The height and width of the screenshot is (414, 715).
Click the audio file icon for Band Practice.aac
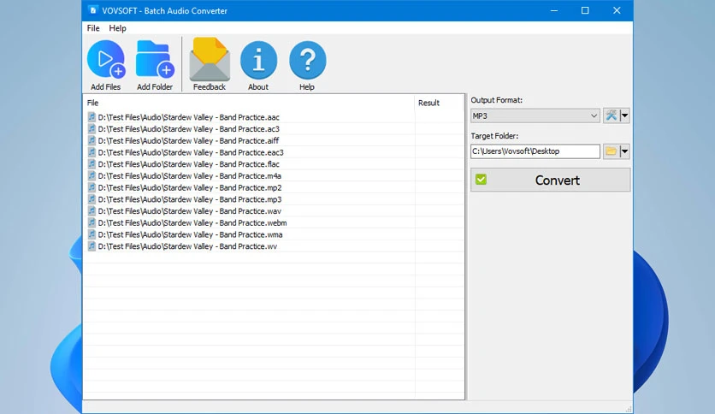[x=92, y=117]
